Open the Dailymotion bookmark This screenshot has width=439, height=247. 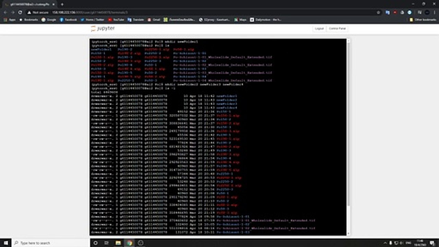click(266, 20)
